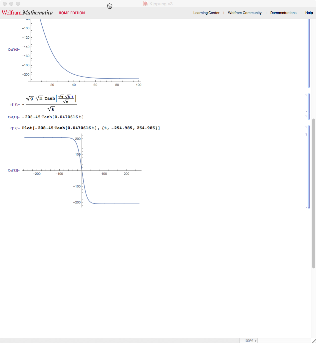Open the 100% magnification dropdown
The width and height of the screenshot is (316, 343).
tap(250, 341)
